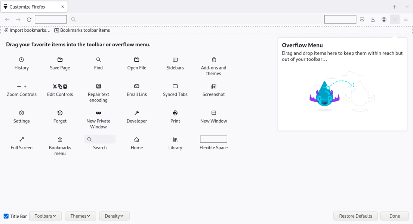Select the Edit Controls cut-copy-paste icon
Image resolution: width=413 pixels, height=224 pixels.
(60, 86)
